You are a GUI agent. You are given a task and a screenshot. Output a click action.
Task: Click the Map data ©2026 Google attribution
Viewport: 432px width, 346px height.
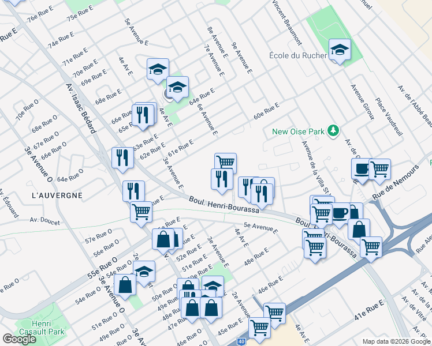tap(397, 342)
